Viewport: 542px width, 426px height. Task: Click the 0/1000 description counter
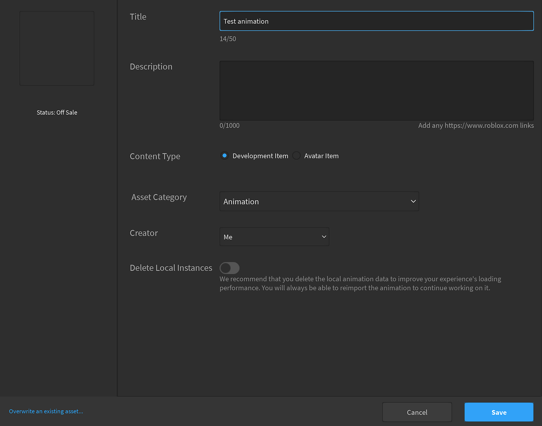click(x=229, y=125)
